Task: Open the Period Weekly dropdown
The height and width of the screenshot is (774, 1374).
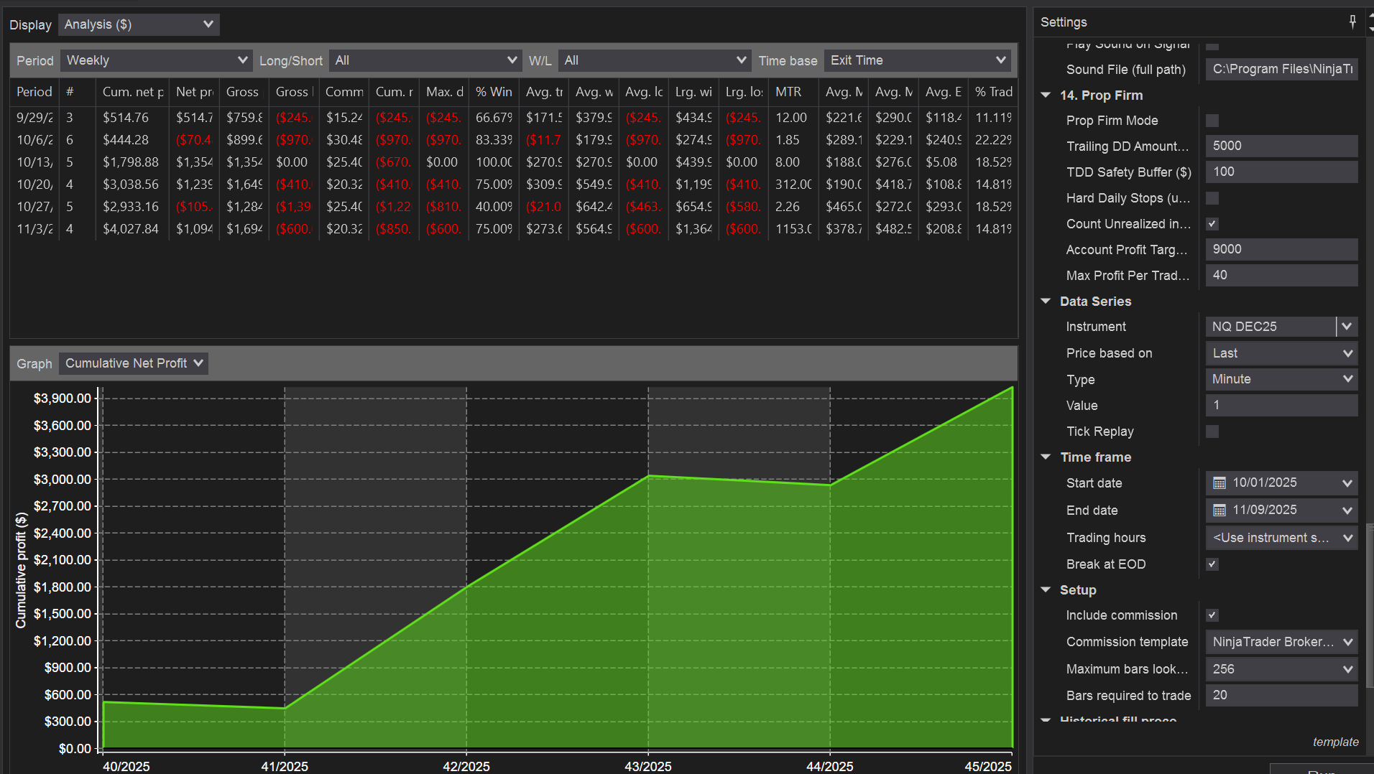Action: [156, 60]
